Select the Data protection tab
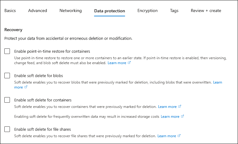The height and width of the screenshot is (144, 238). coord(110,11)
